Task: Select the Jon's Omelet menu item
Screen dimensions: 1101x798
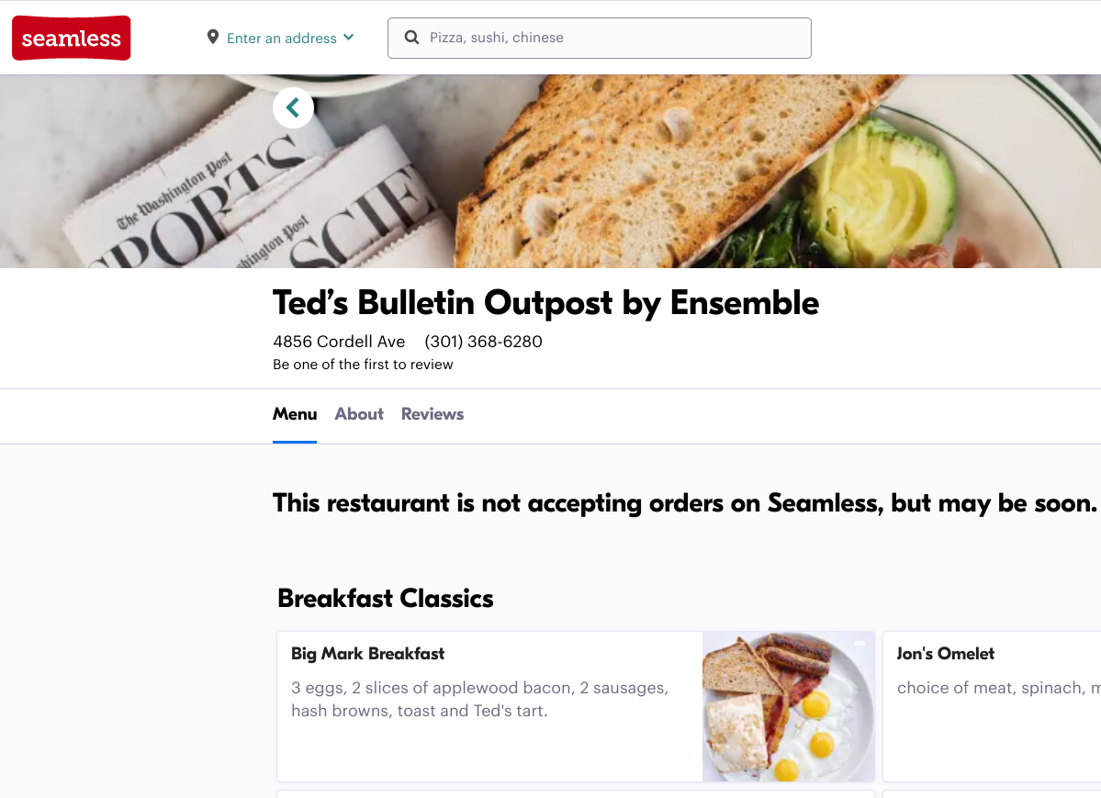Action: pos(991,706)
